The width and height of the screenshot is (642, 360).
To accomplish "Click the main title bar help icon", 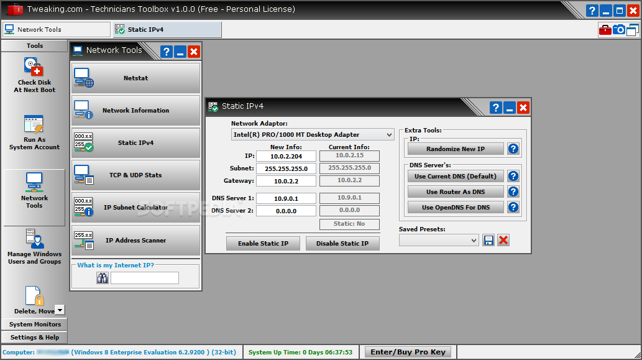I will pyautogui.click(x=592, y=11).
